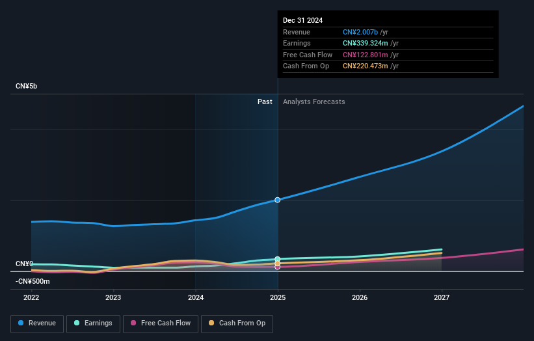
Task: Click the Revenue data point marker at 2025
Action: [x=278, y=200]
